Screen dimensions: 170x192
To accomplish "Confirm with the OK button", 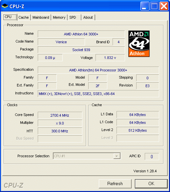I will 151,184.
